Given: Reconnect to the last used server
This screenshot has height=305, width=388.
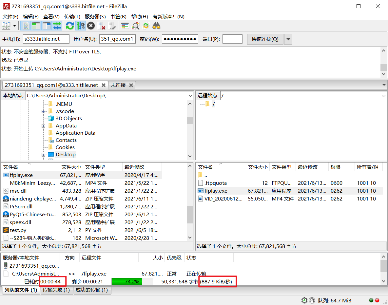Looking at the screenshot, I should point(112,26).
